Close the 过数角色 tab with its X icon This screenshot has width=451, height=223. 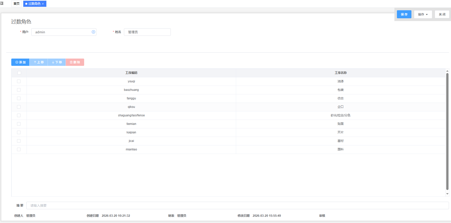(x=43, y=4)
